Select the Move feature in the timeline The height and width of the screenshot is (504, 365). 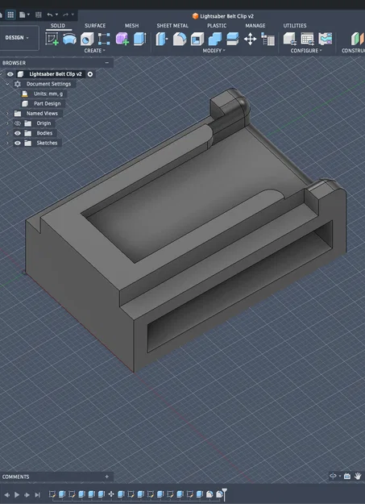pos(111,494)
